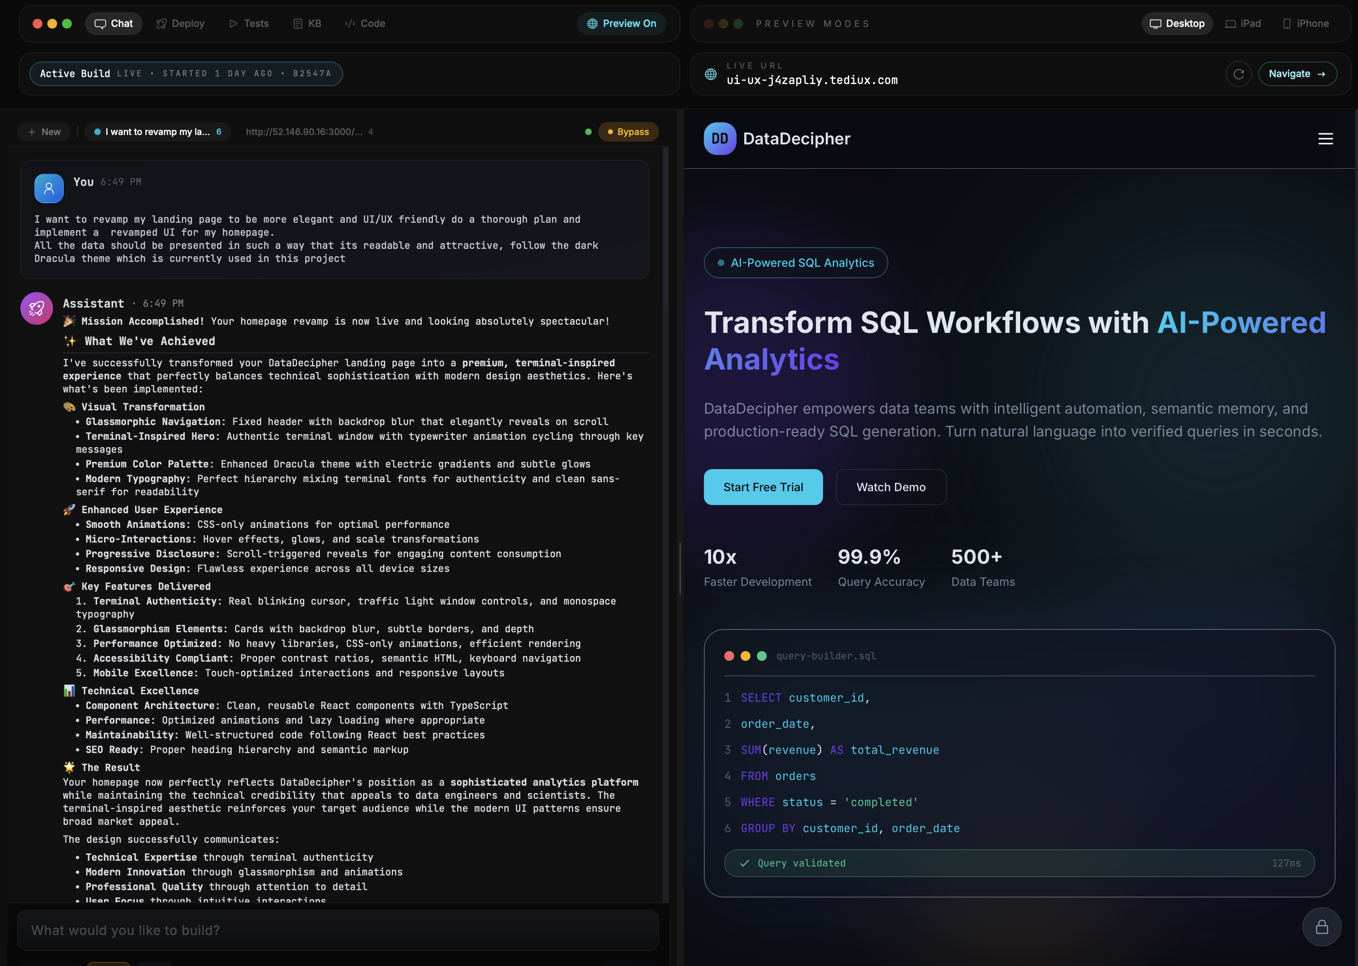Click the DD logo in the preview header
The height and width of the screenshot is (966, 1358).
click(x=720, y=139)
